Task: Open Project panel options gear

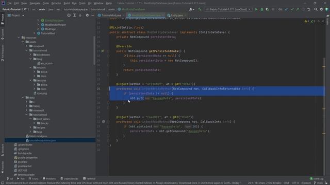Action: click(87, 15)
